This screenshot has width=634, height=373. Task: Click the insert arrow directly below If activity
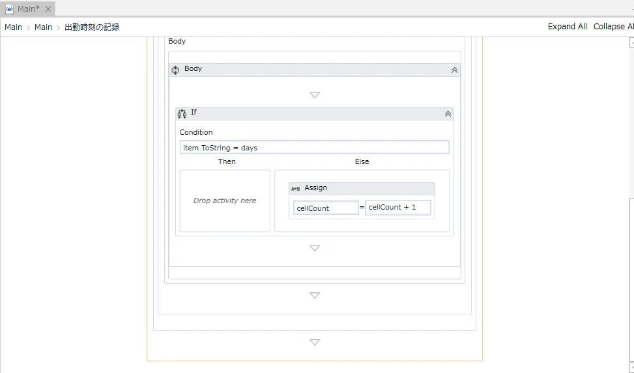coord(315,248)
